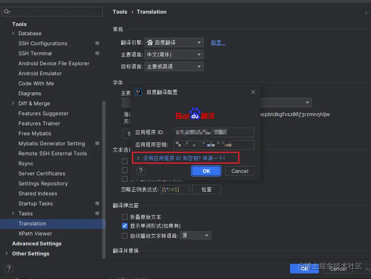The height and width of the screenshot is (279, 371).
Task: Expand the Database tree node
Action: click(13, 33)
